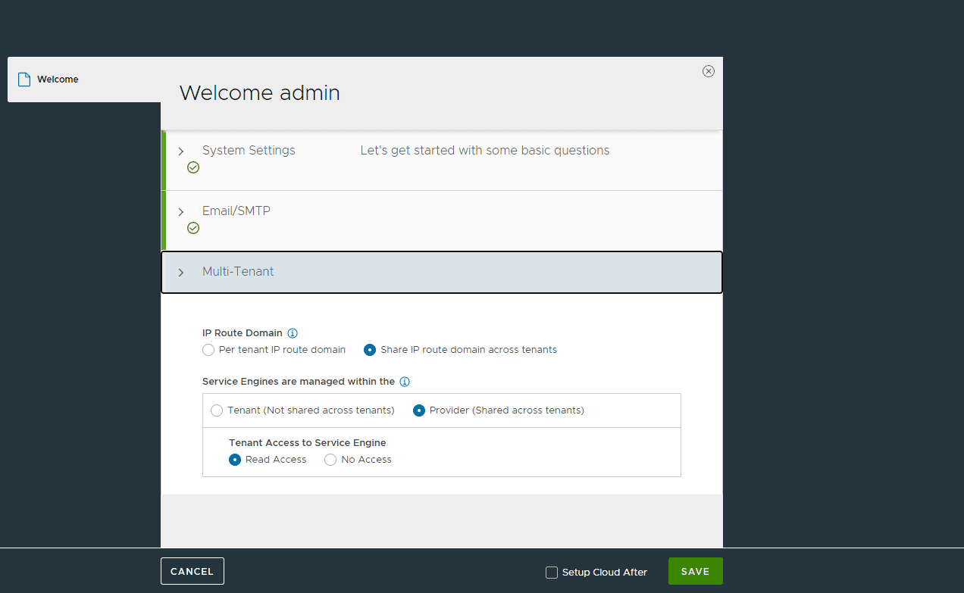Select Per tenant IP route domain

(208, 350)
